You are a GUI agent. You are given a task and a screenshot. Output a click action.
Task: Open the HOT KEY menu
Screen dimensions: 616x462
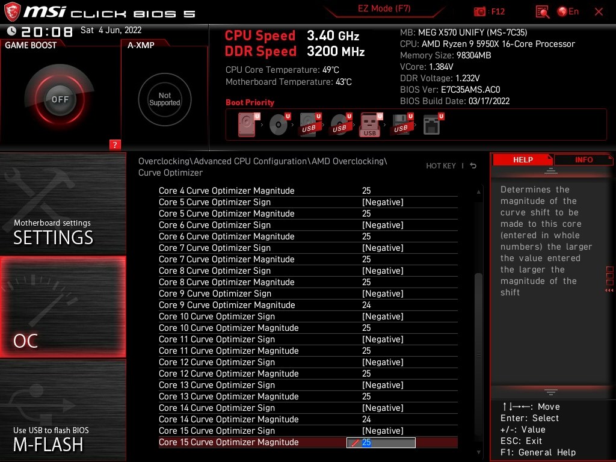(x=441, y=166)
